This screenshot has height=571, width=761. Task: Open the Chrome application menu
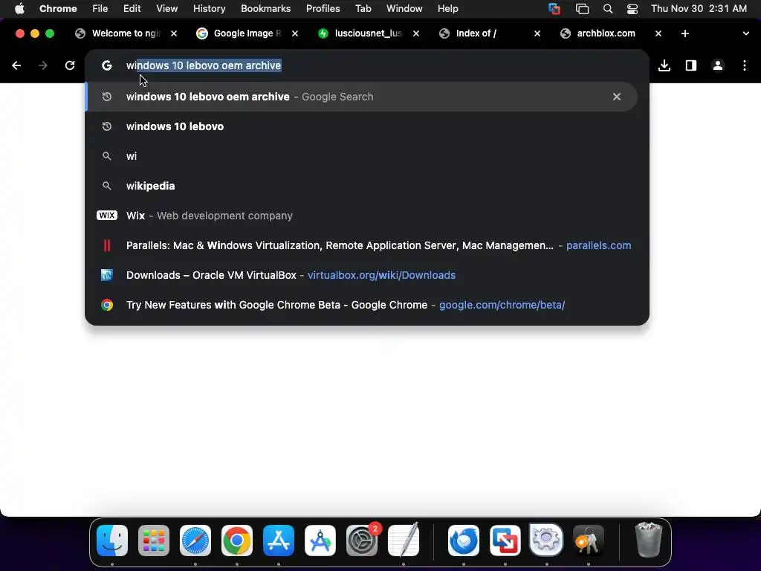coord(58,8)
